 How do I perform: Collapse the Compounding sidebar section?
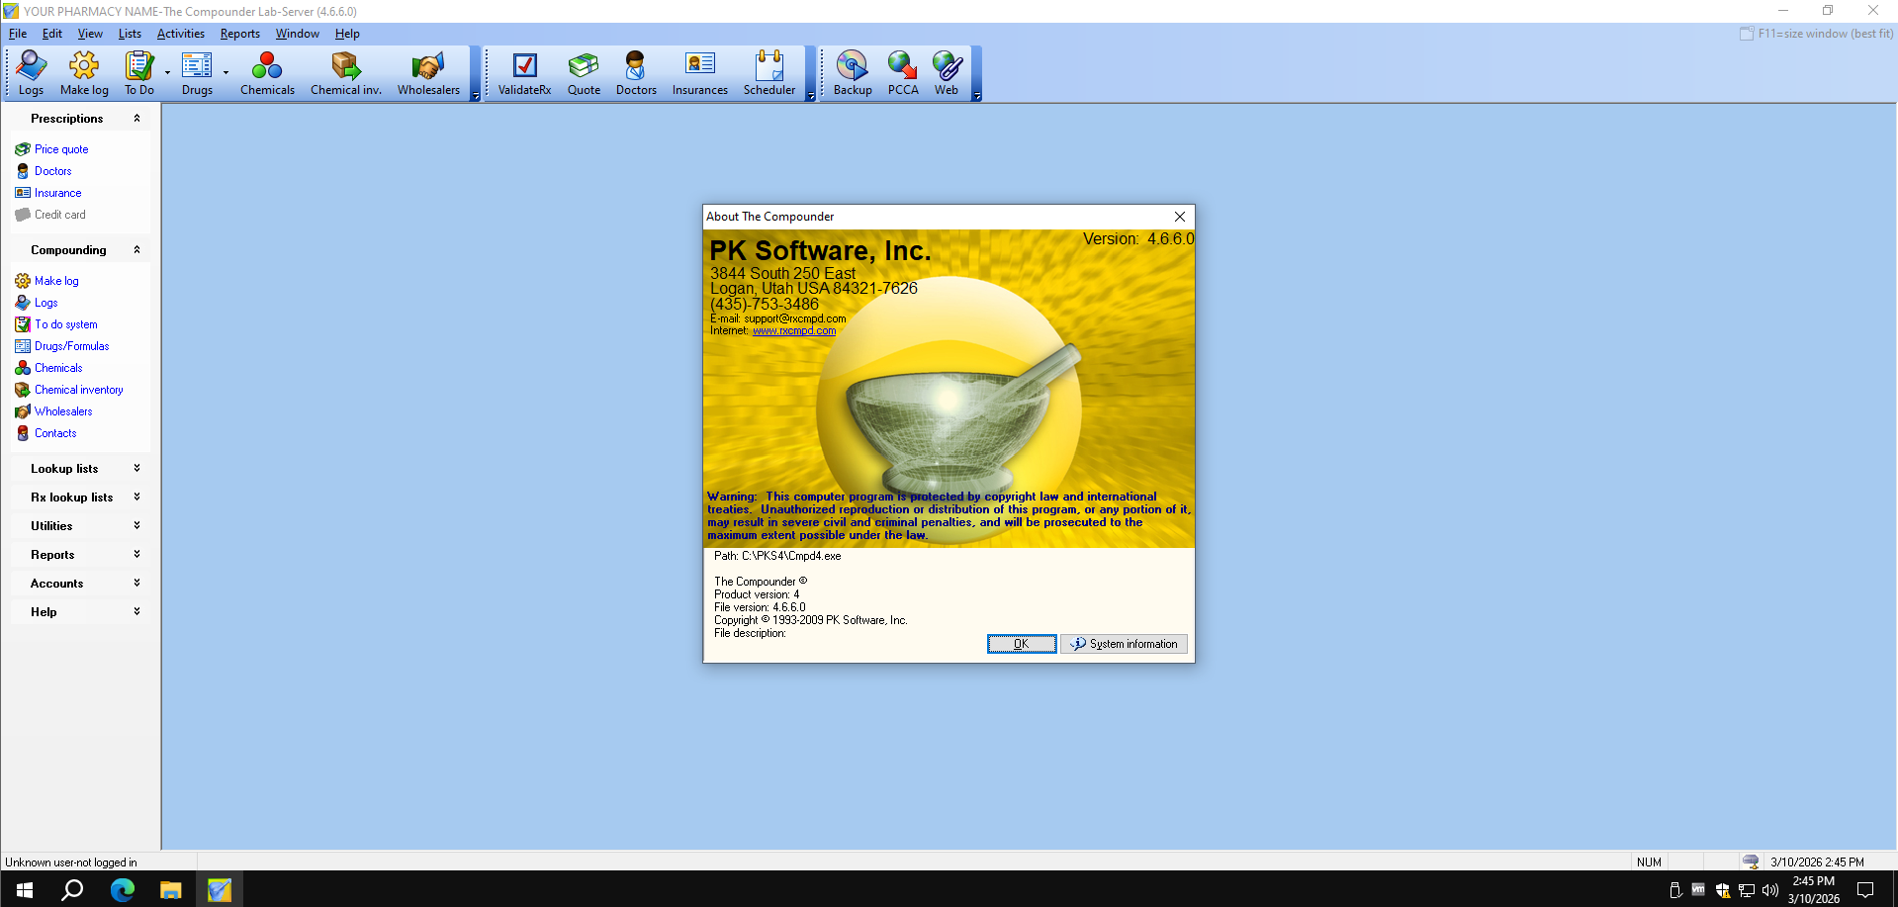point(136,250)
